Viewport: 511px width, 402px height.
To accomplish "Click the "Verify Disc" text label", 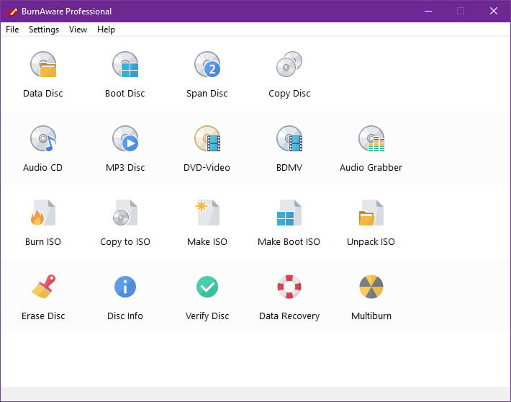I will coord(207,316).
